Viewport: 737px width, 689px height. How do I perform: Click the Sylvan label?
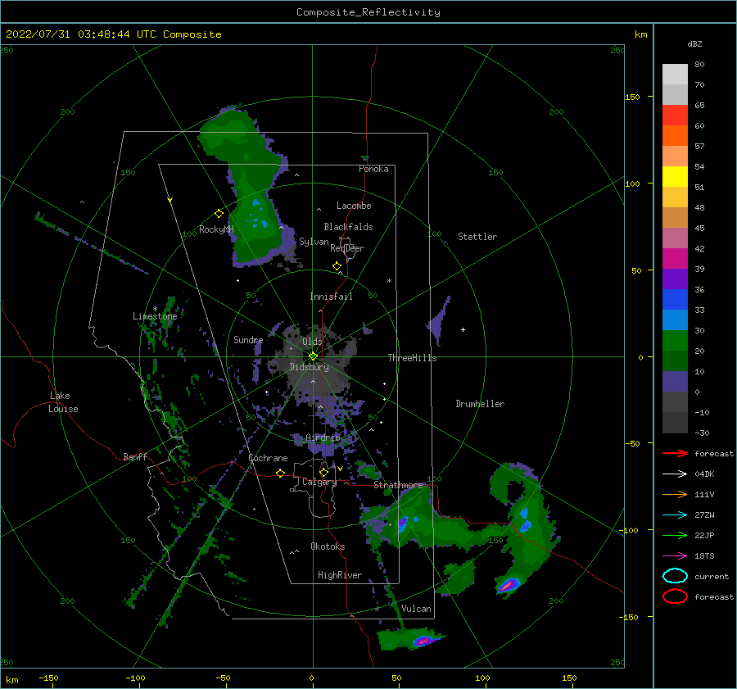314,242
